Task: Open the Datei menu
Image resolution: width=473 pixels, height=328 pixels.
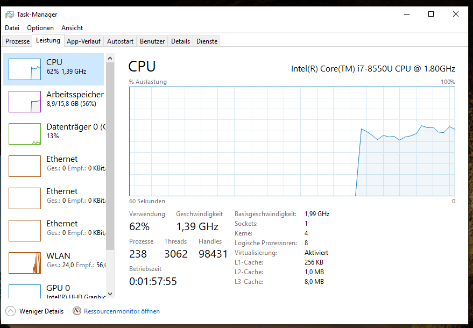Action: click(x=12, y=28)
